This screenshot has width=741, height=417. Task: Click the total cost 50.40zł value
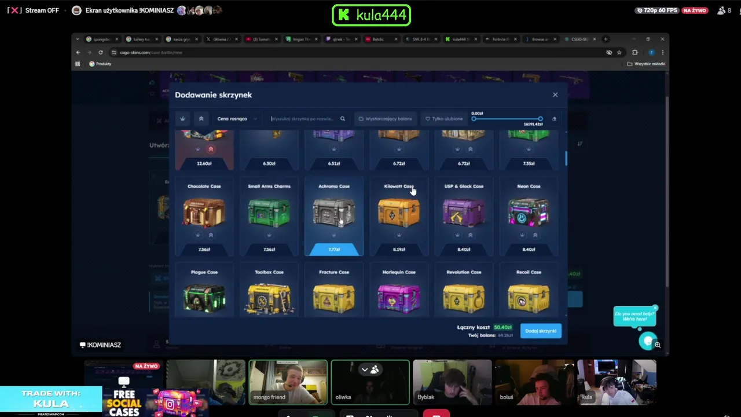(502, 327)
